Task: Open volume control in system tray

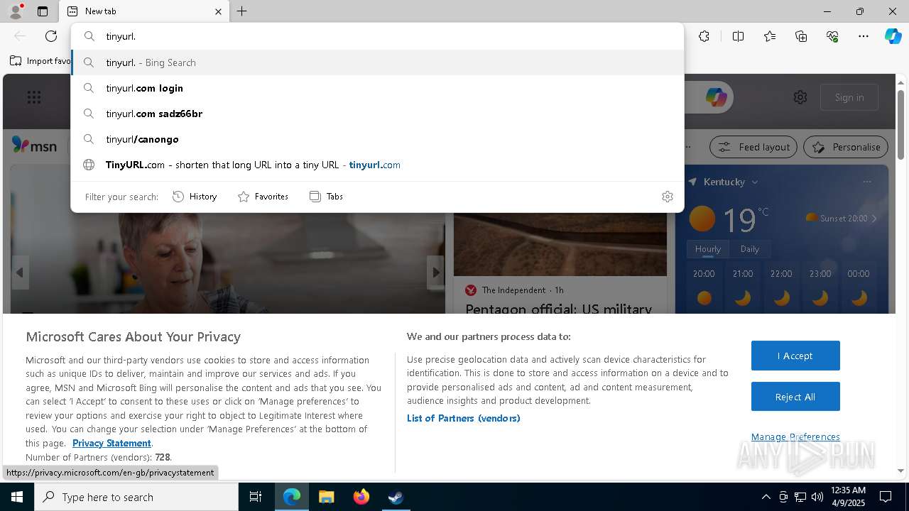Action: coord(817,497)
